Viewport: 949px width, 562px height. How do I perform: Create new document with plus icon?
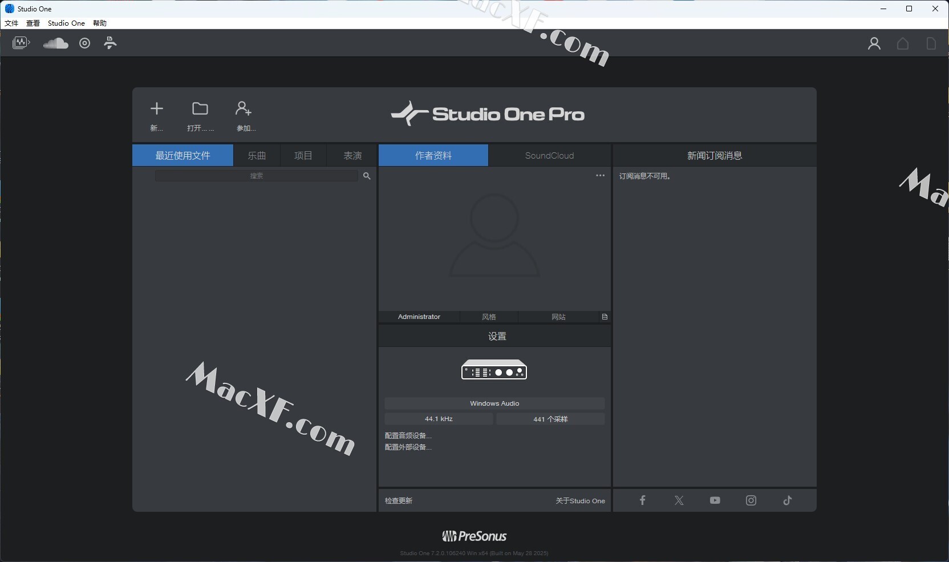[x=157, y=108]
